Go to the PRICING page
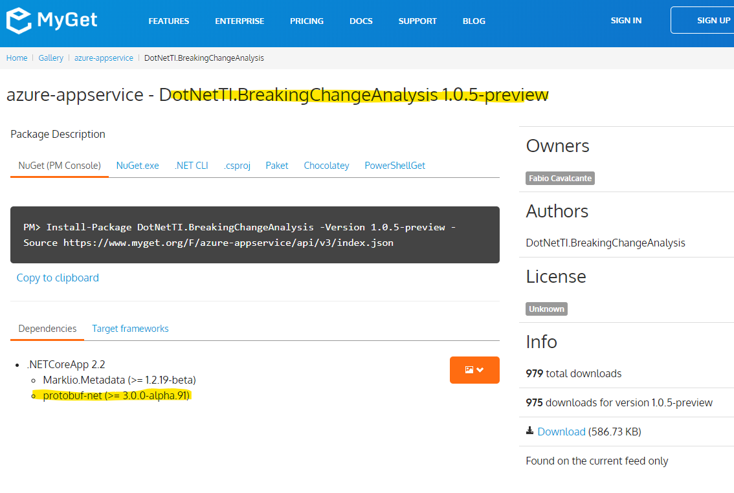Image resolution: width=734 pixels, height=493 pixels. pos(307,21)
